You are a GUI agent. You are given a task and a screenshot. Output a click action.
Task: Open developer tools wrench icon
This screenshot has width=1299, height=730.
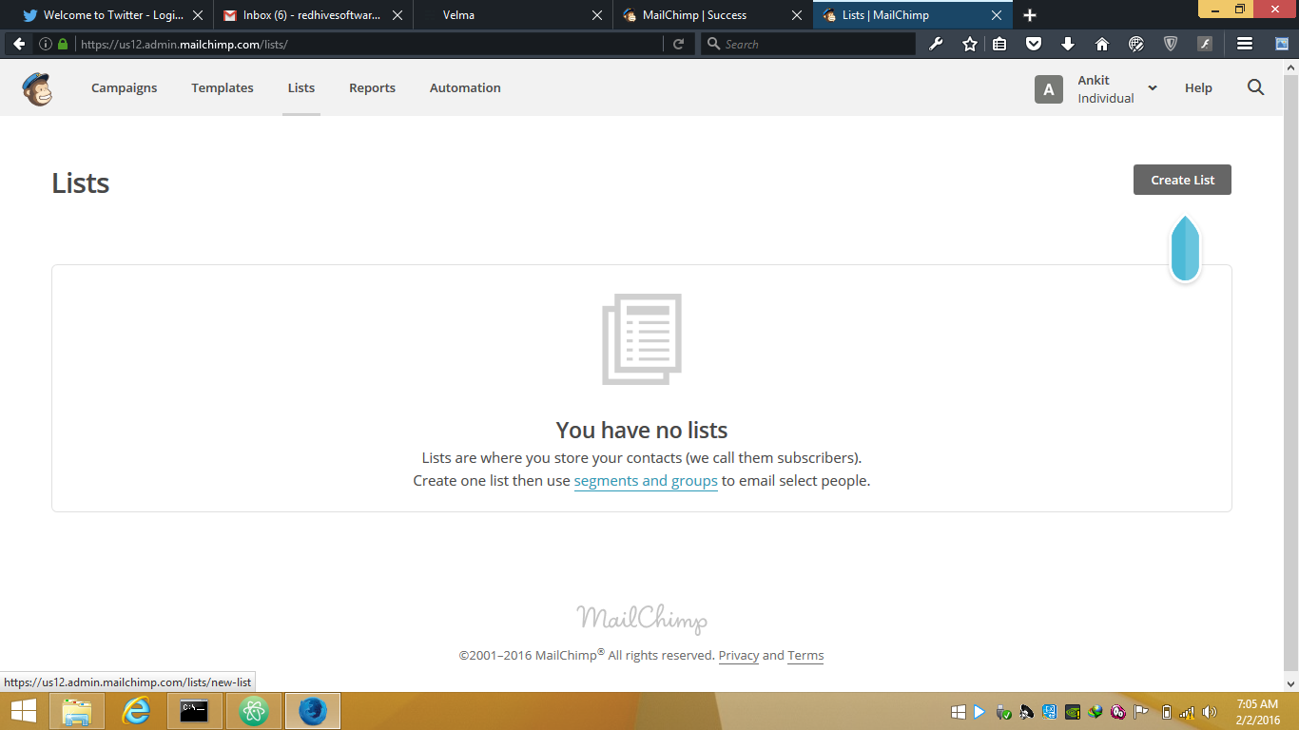[x=936, y=44]
